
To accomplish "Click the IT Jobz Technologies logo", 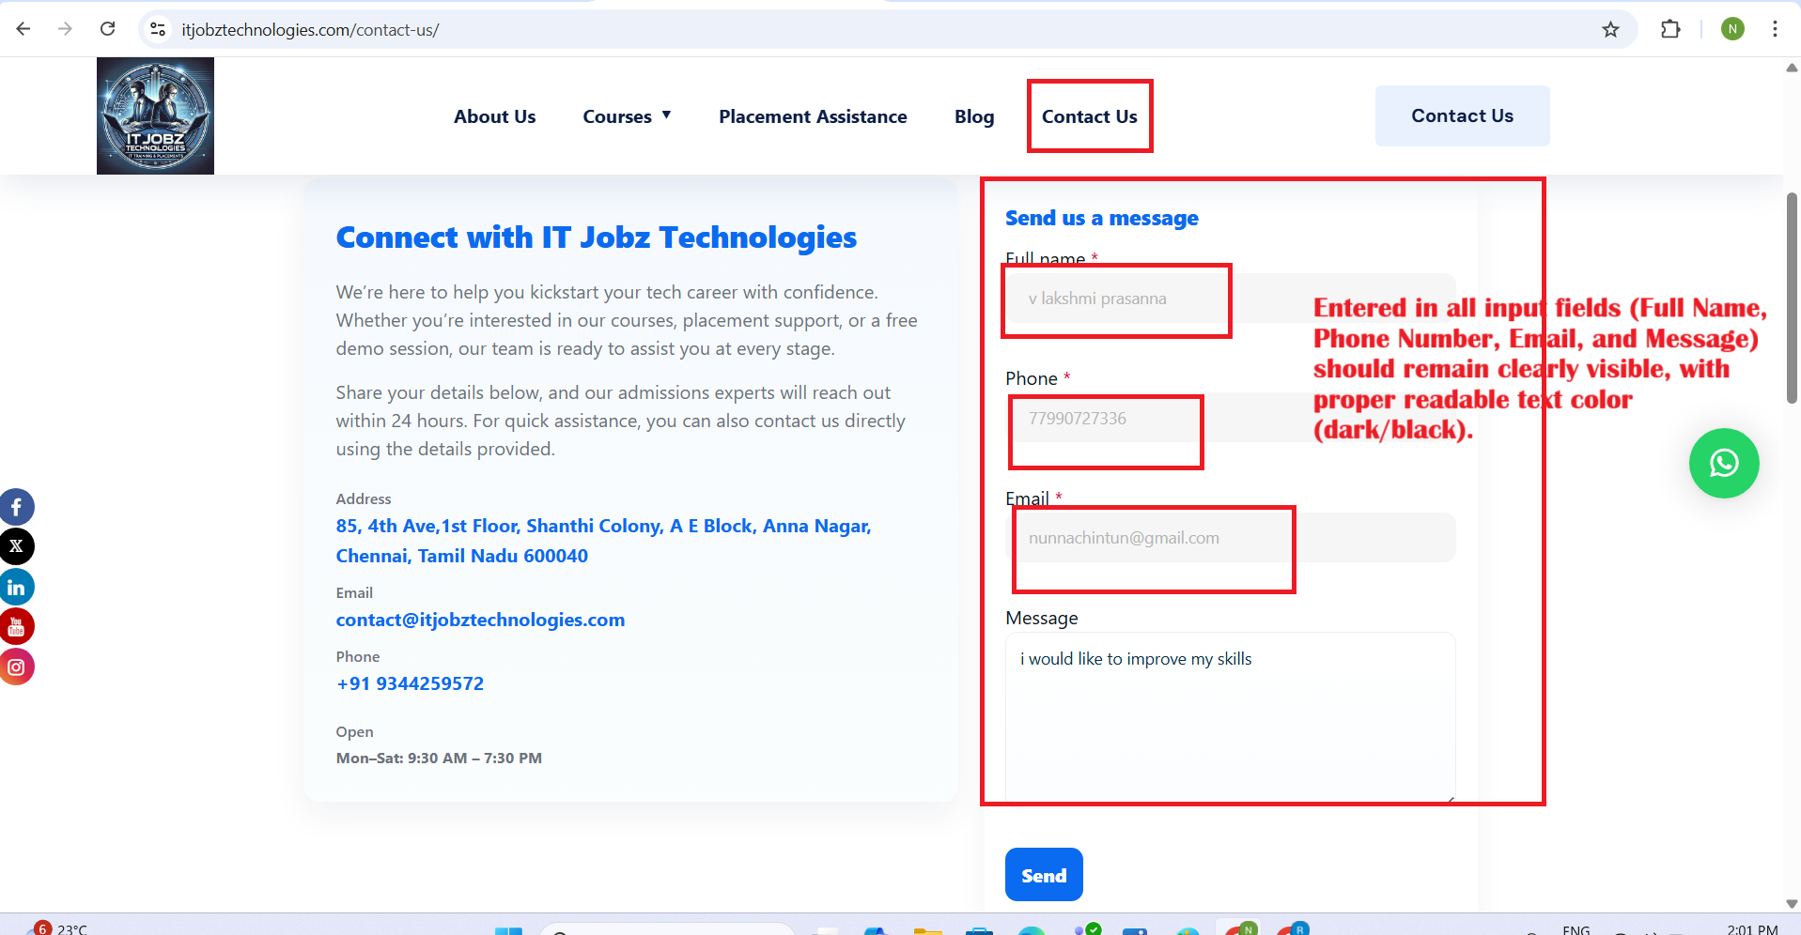I will (x=155, y=116).
